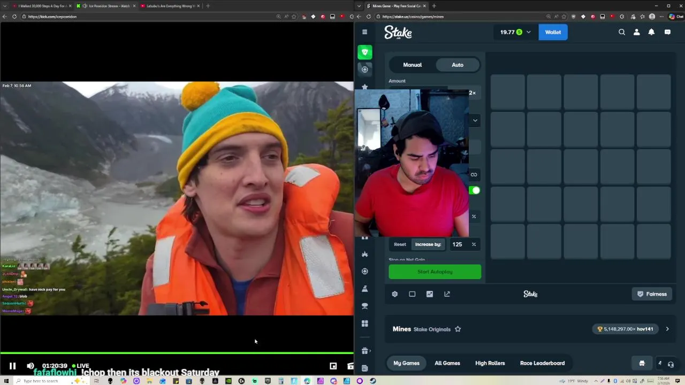The width and height of the screenshot is (685, 385).
Task: Click the green Kick stream progress bar
Action: tap(177, 353)
